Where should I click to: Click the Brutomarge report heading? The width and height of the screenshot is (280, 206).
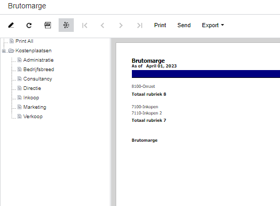[x=148, y=61]
